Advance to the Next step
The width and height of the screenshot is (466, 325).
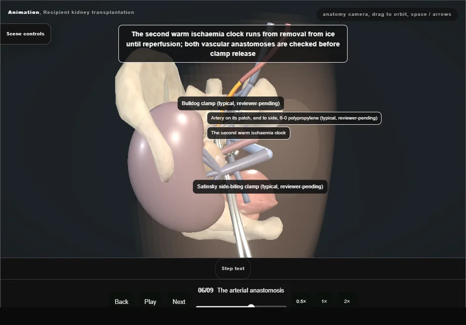[x=179, y=302]
